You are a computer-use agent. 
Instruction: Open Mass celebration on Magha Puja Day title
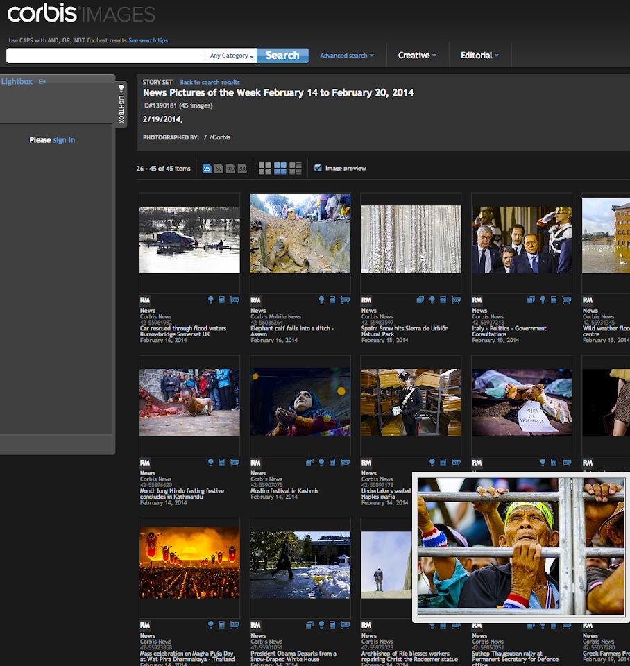[187, 656]
